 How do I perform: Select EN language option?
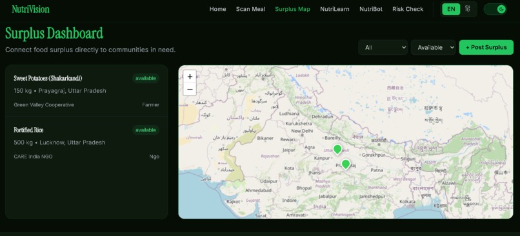click(451, 9)
